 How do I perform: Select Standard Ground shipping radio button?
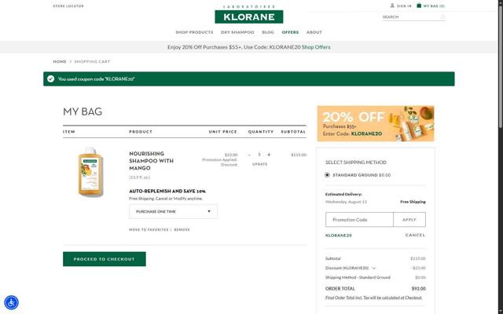pos(327,175)
